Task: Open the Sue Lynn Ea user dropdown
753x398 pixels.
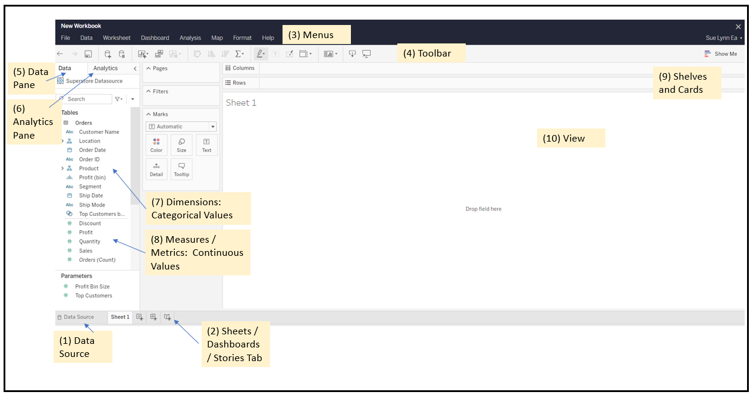Action: (723, 37)
